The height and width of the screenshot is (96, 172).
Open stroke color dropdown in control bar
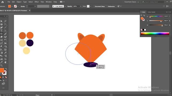point(18,6)
